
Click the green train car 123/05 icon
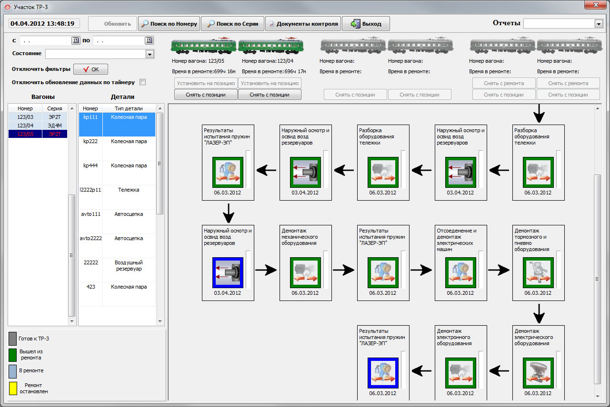(x=204, y=46)
